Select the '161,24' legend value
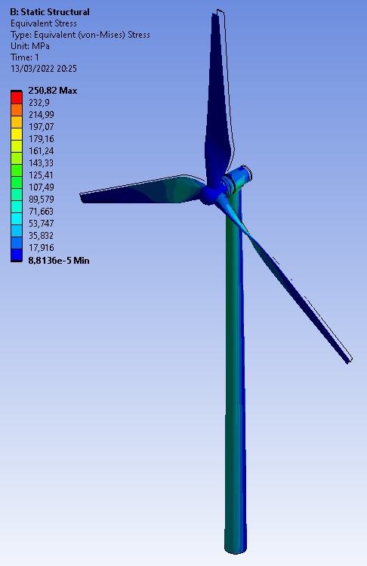Screen dimensions: 367x566 [x=41, y=151]
